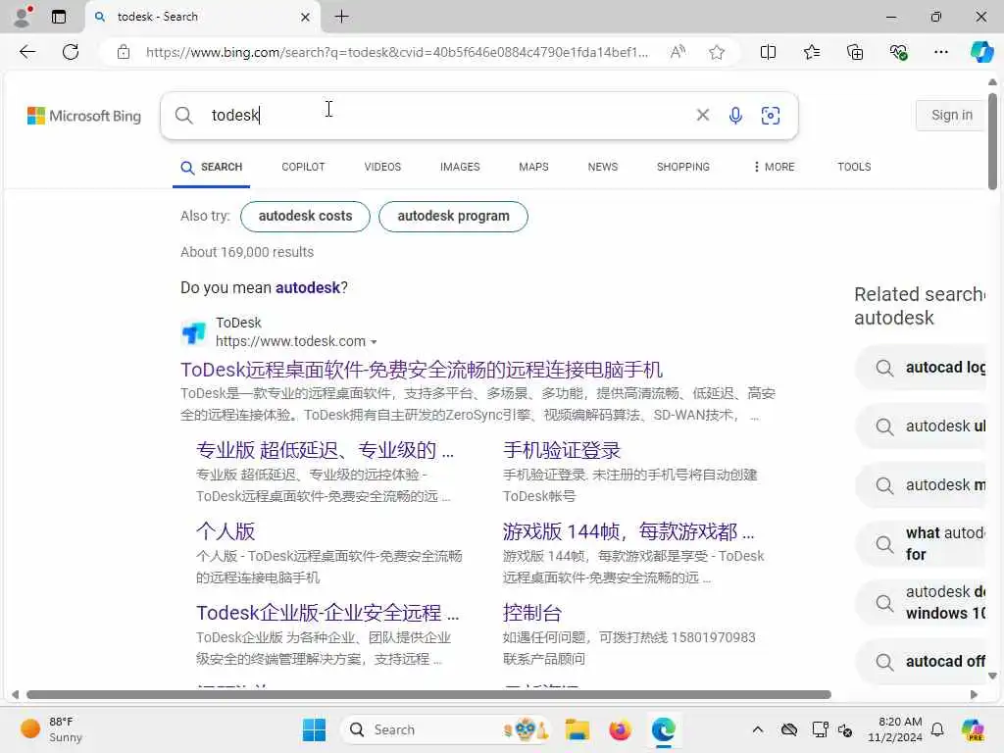Show hidden system tray icons
The width and height of the screenshot is (1004, 753).
click(758, 729)
